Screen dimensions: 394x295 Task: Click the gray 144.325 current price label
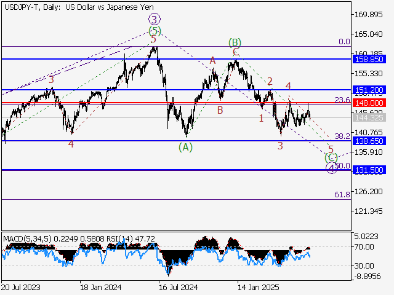coord(369,117)
